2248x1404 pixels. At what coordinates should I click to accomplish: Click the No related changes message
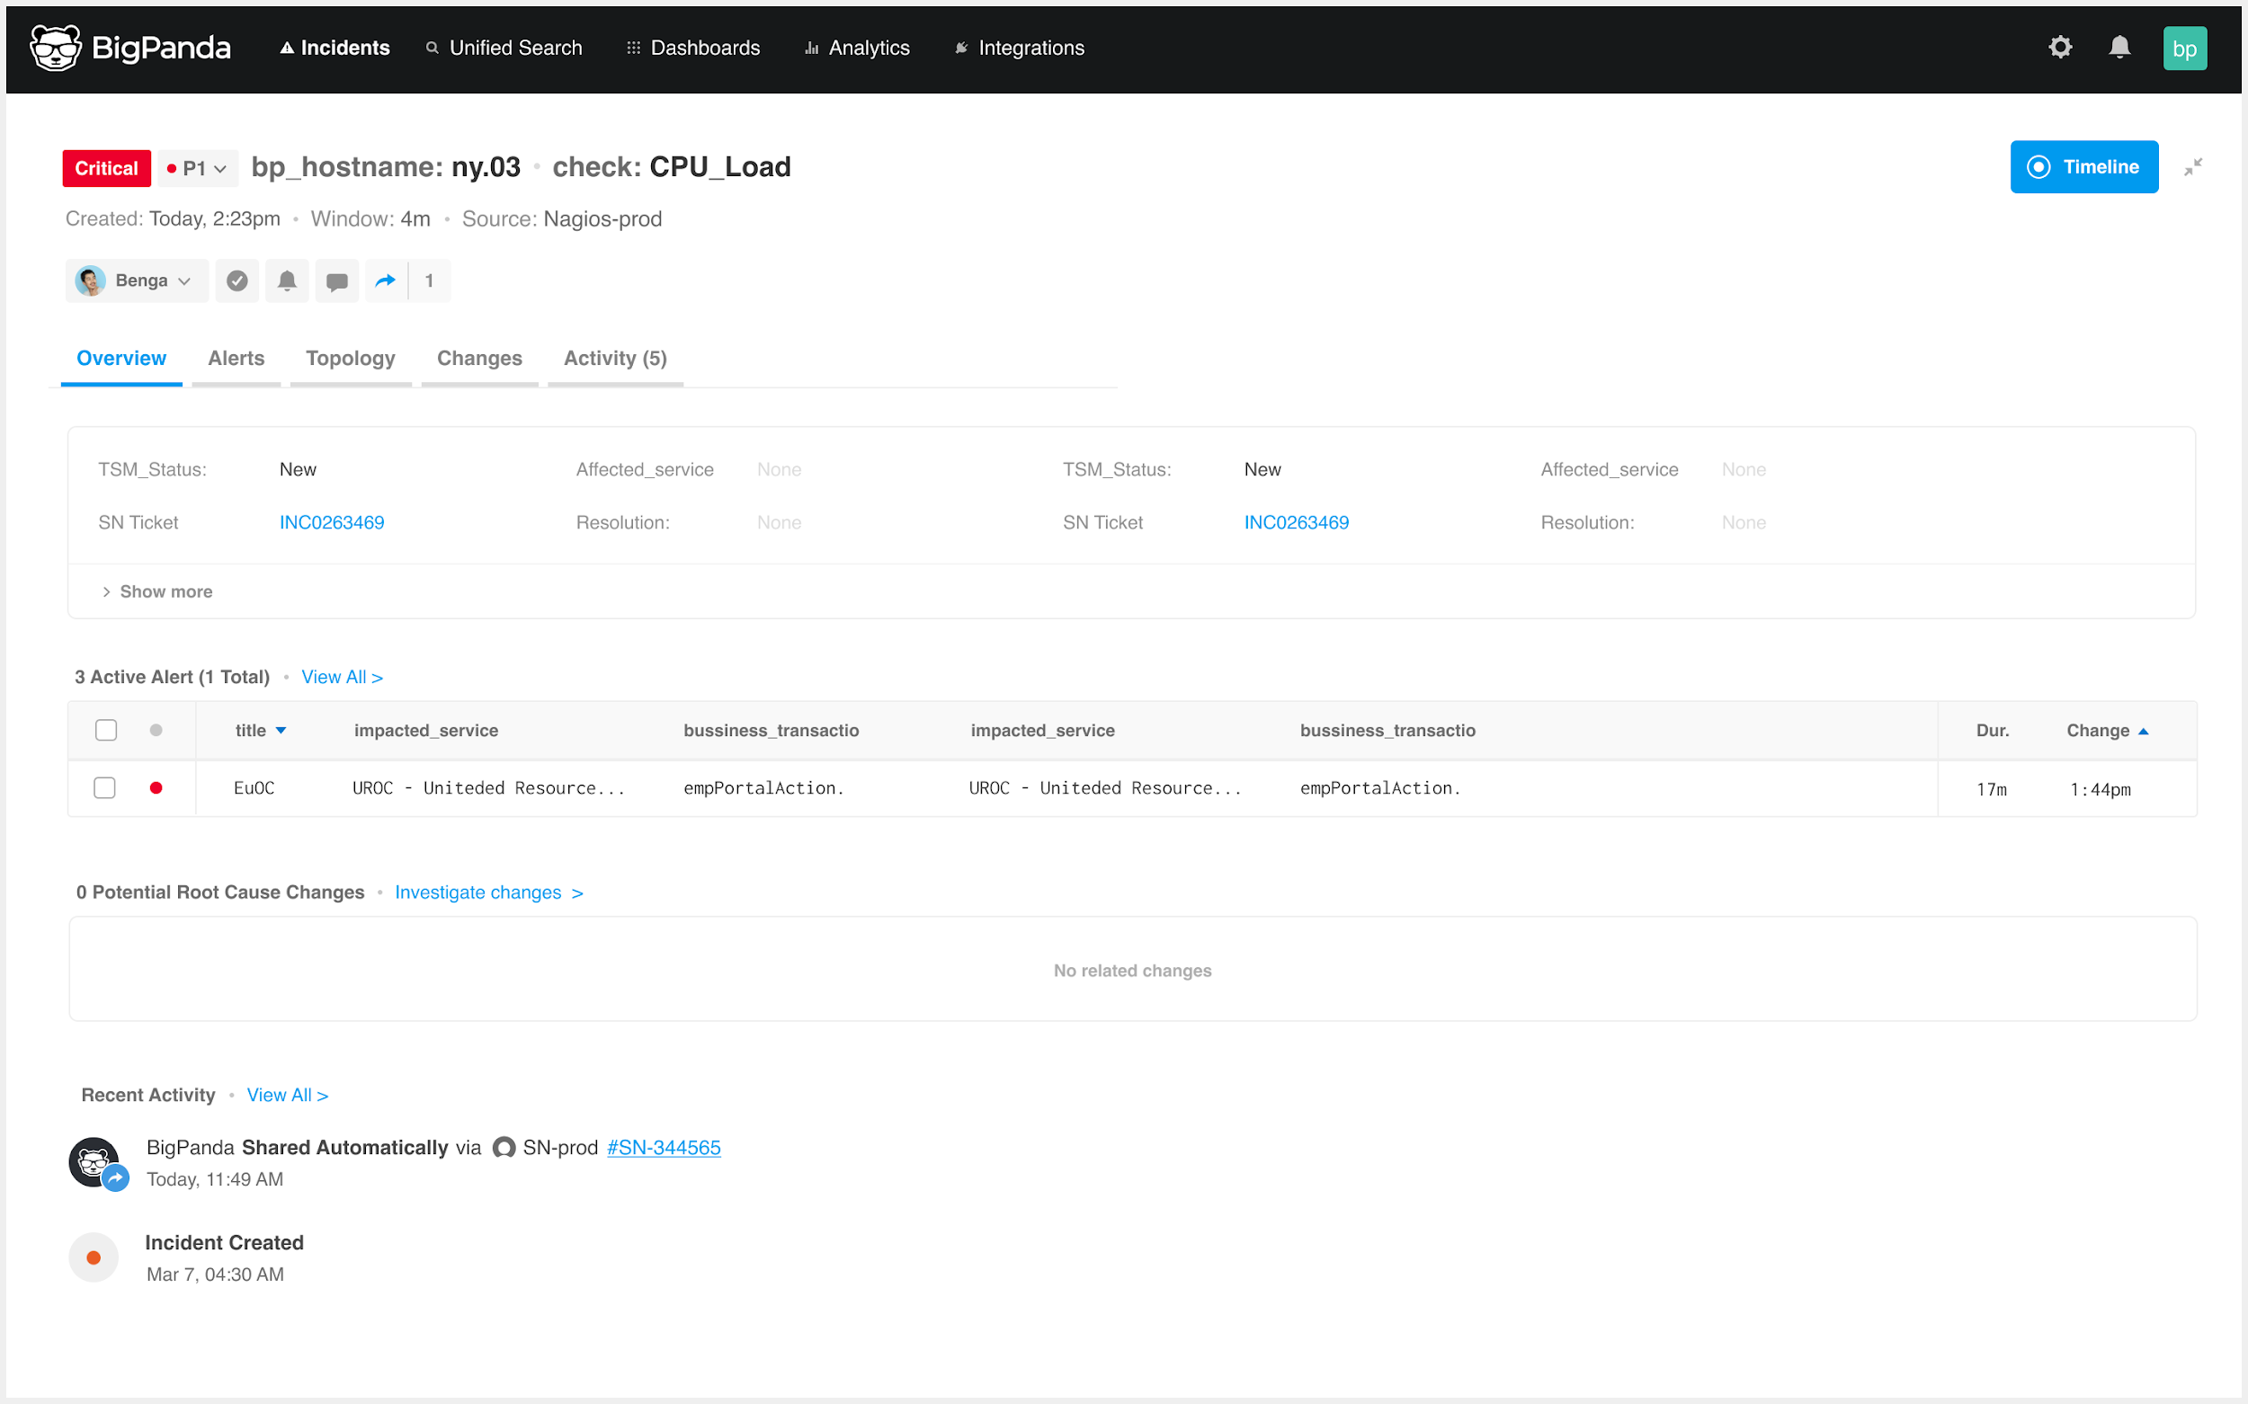(1132, 971)
